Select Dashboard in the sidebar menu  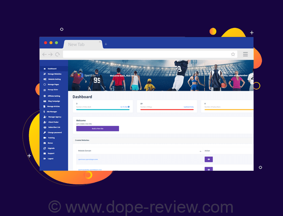[52, 68]
